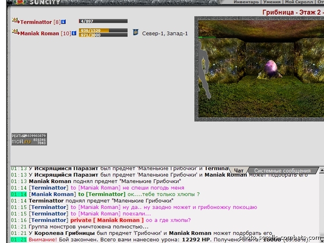Click location text Север-1, Запад-1

[165, 33]
